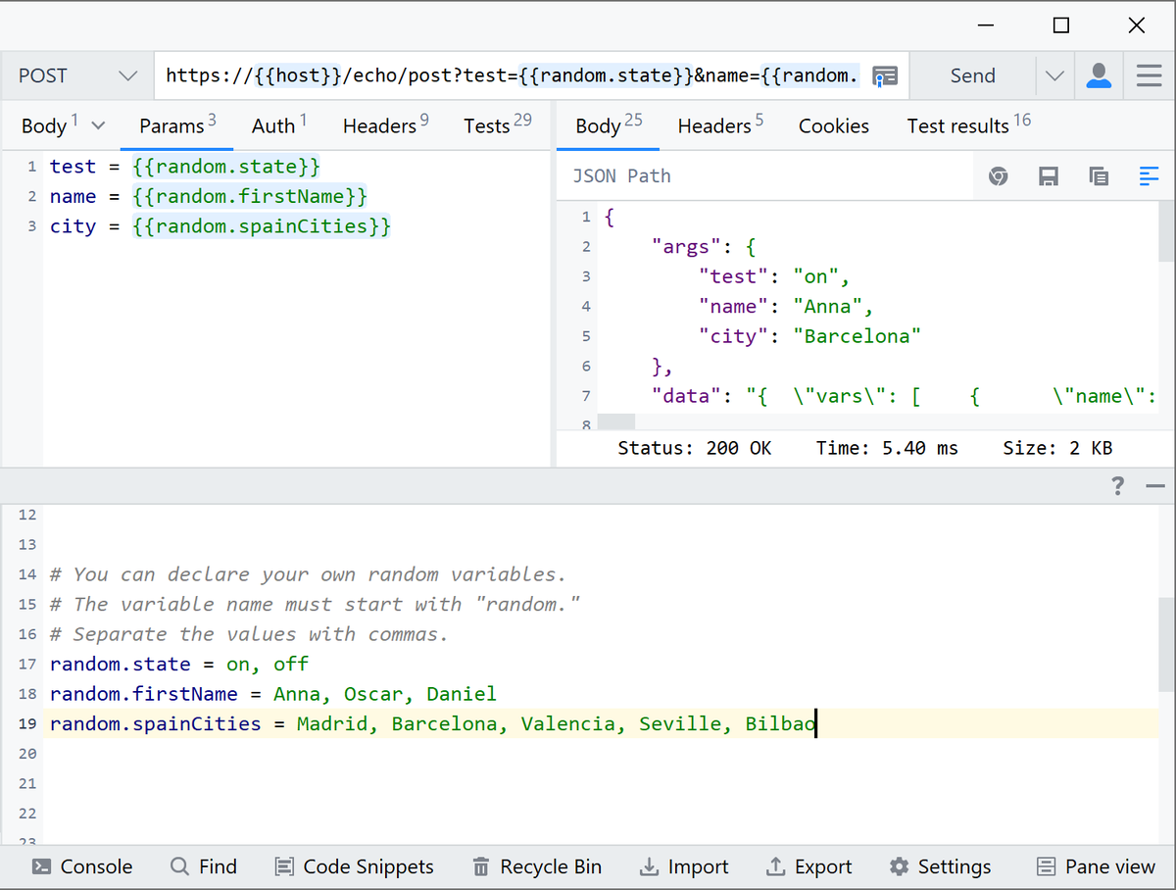Click the response "data" key
1176x890 pixels.
pos(686,396)
